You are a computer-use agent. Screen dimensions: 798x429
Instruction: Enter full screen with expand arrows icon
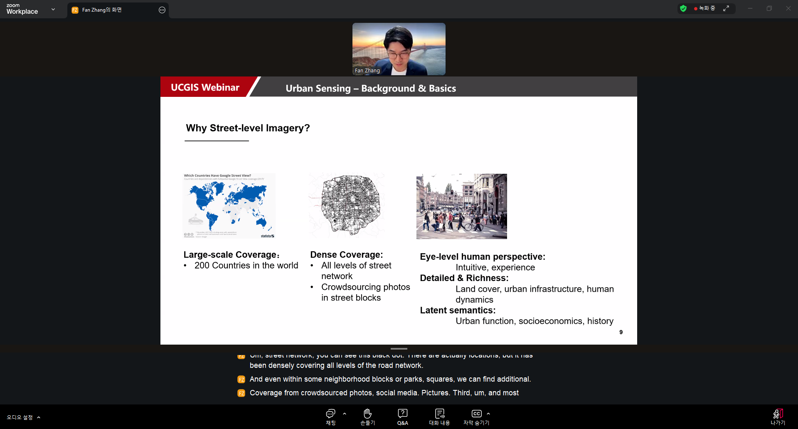click(x=726, y=8)
